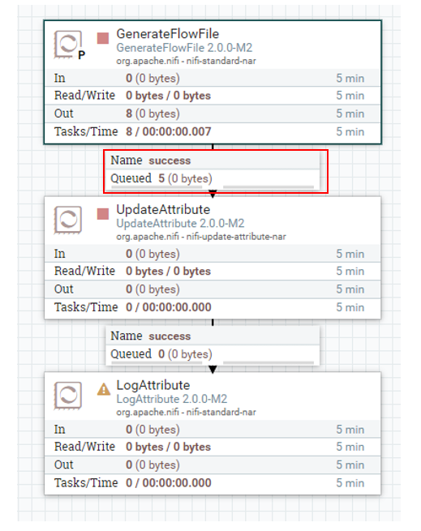Select the LogAttribute processor title
This screenshot has height=531, width=421.
[153, 385]
